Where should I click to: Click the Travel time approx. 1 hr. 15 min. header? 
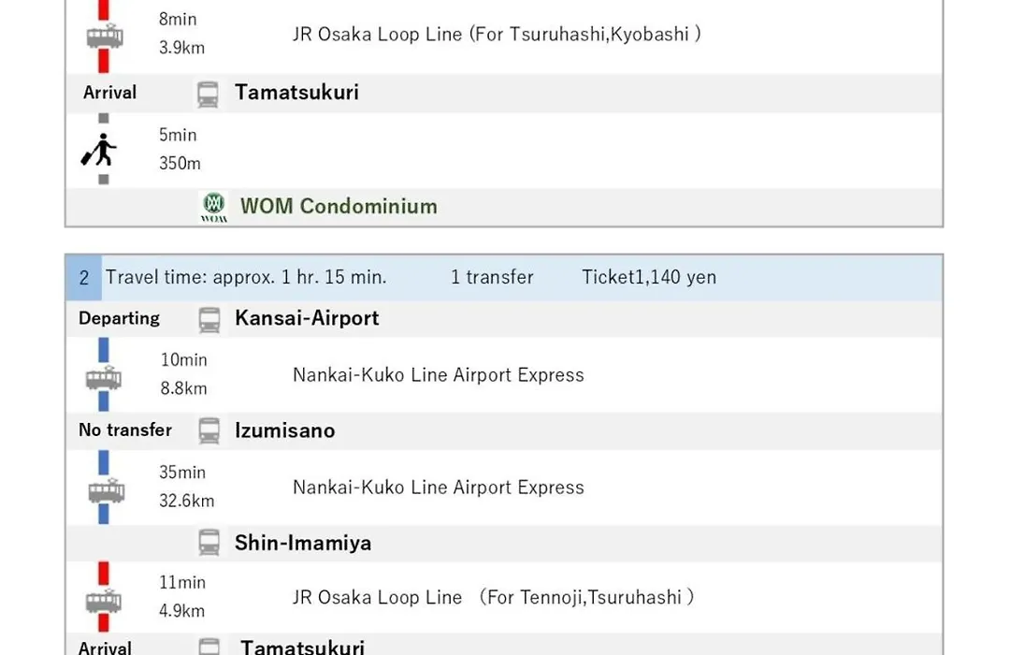pos(246,277)
